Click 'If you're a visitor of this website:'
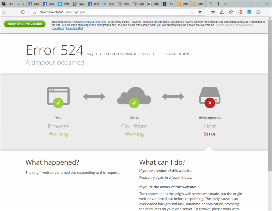This screenshot has width=272, height=211. pyautogui.click(x=166, y=171)
